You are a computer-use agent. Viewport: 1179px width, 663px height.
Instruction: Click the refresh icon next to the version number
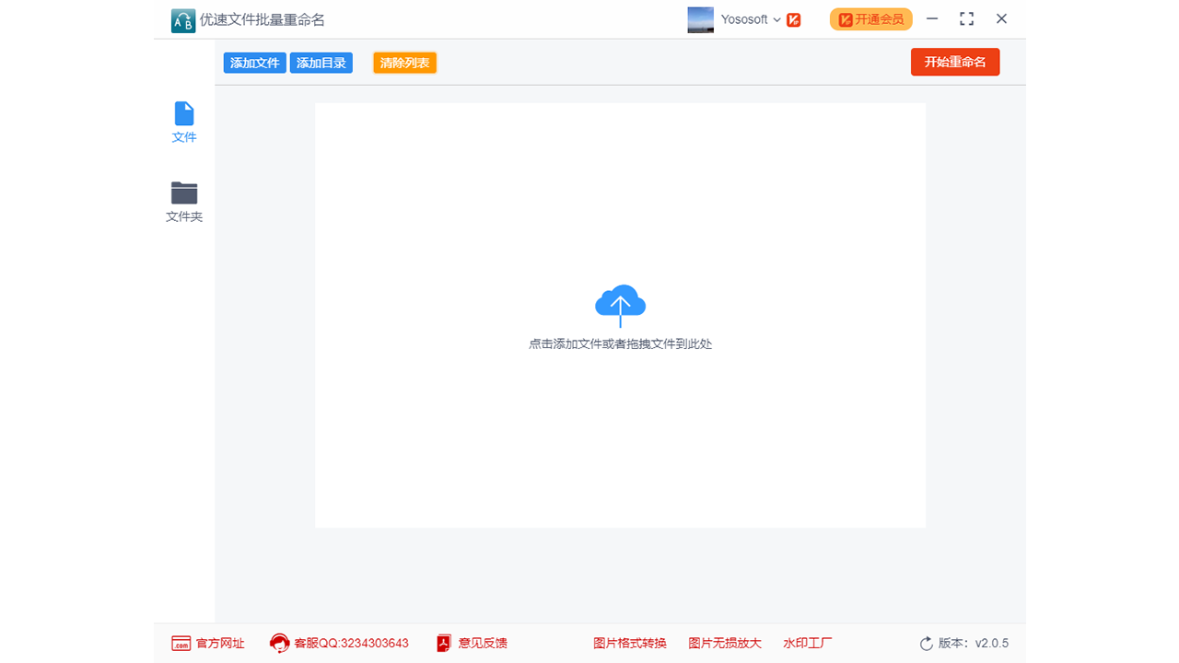tap(926, 643)
